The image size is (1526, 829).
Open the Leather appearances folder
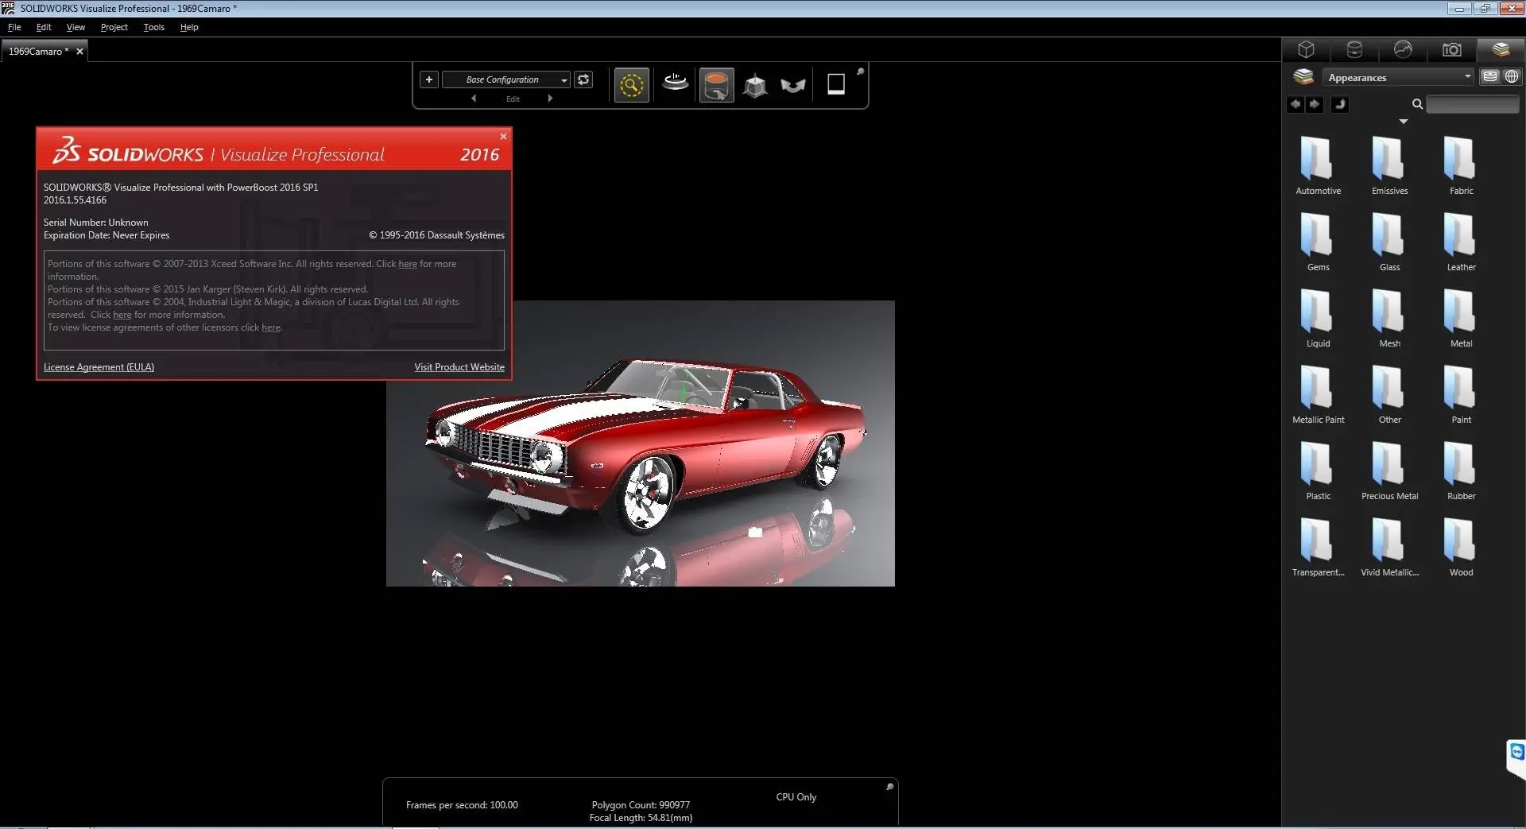[1461, 242]
